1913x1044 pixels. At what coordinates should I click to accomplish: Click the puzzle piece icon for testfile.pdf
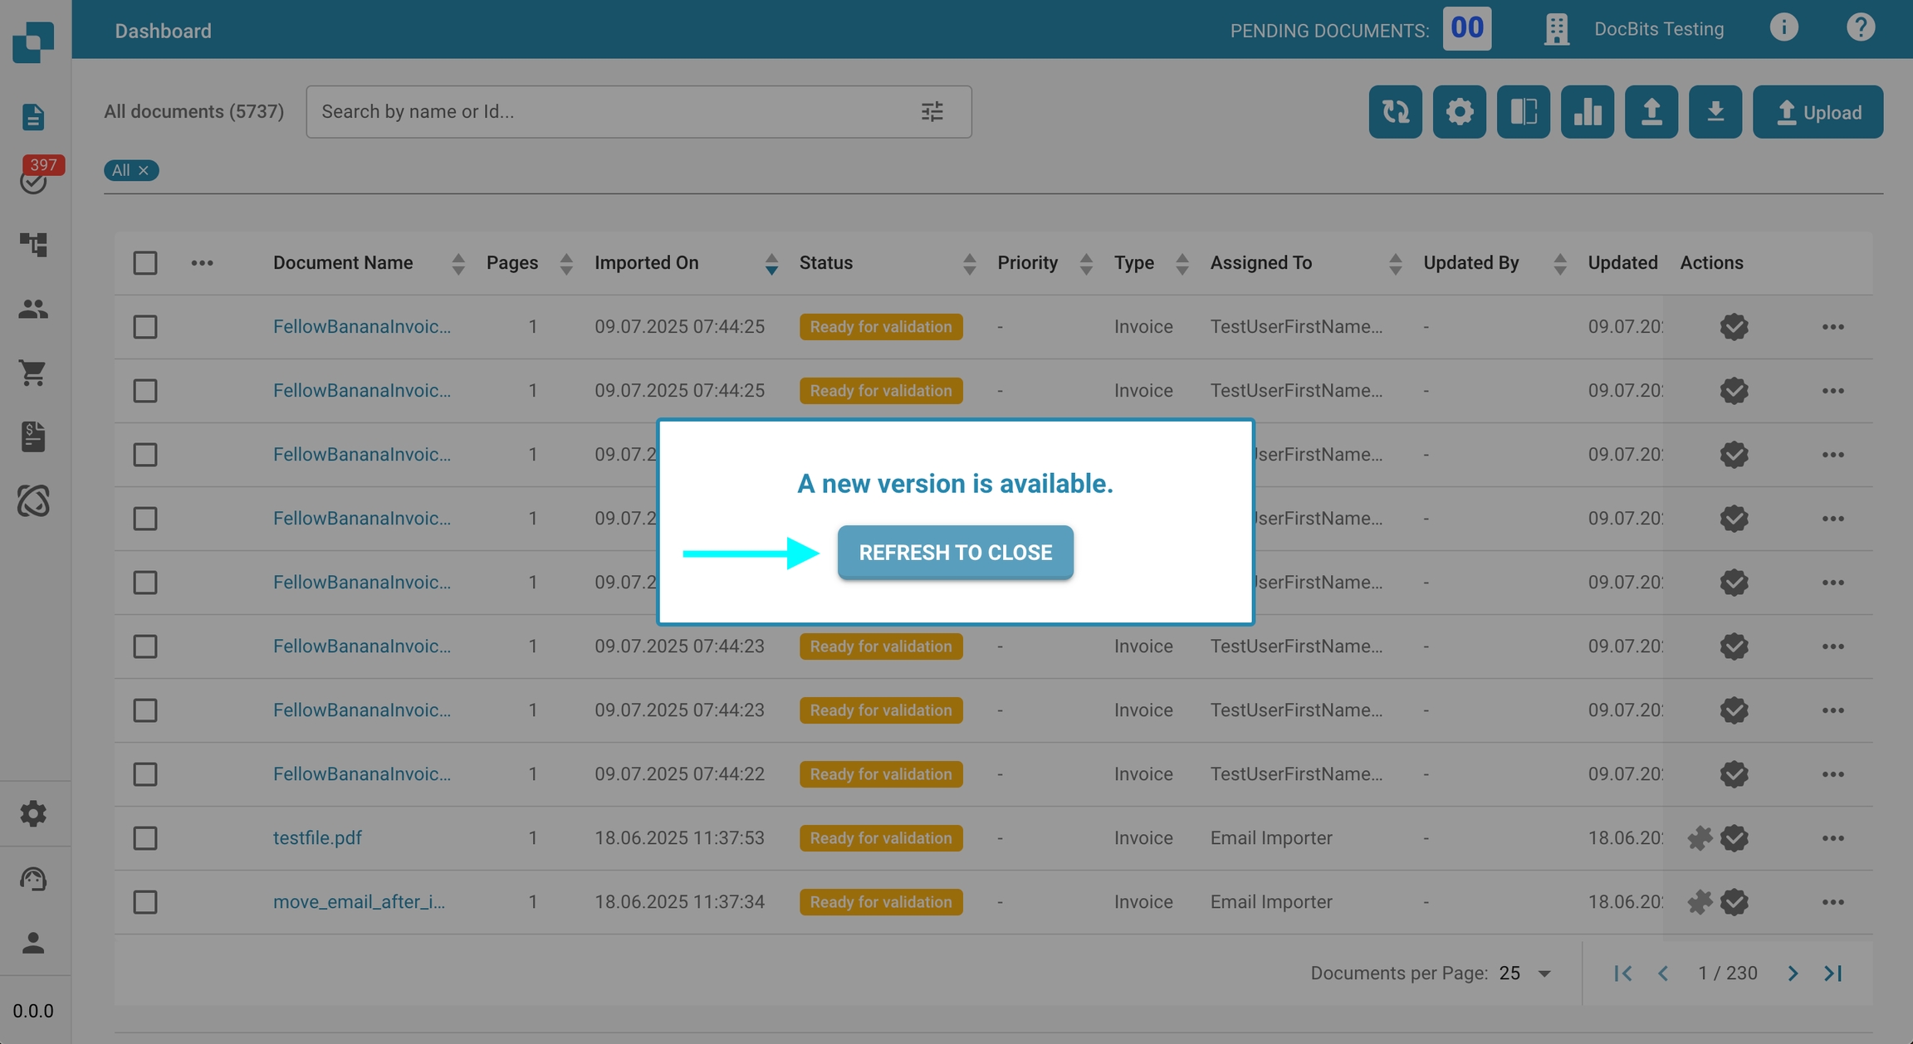(x=1700, y=838)
